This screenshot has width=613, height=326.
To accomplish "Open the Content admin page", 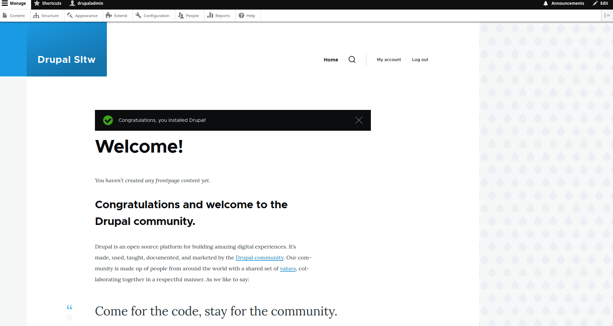I will pyautogui.click(x=14, y=16).
